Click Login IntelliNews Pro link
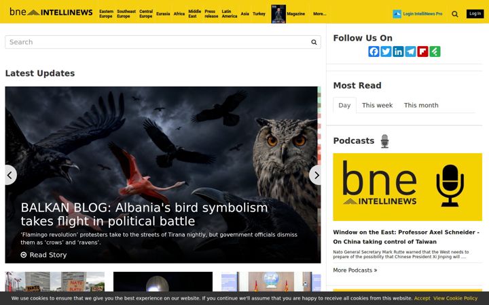Viewport: 489px width, 305px height. pyautogui.click(x=422, y=14)
